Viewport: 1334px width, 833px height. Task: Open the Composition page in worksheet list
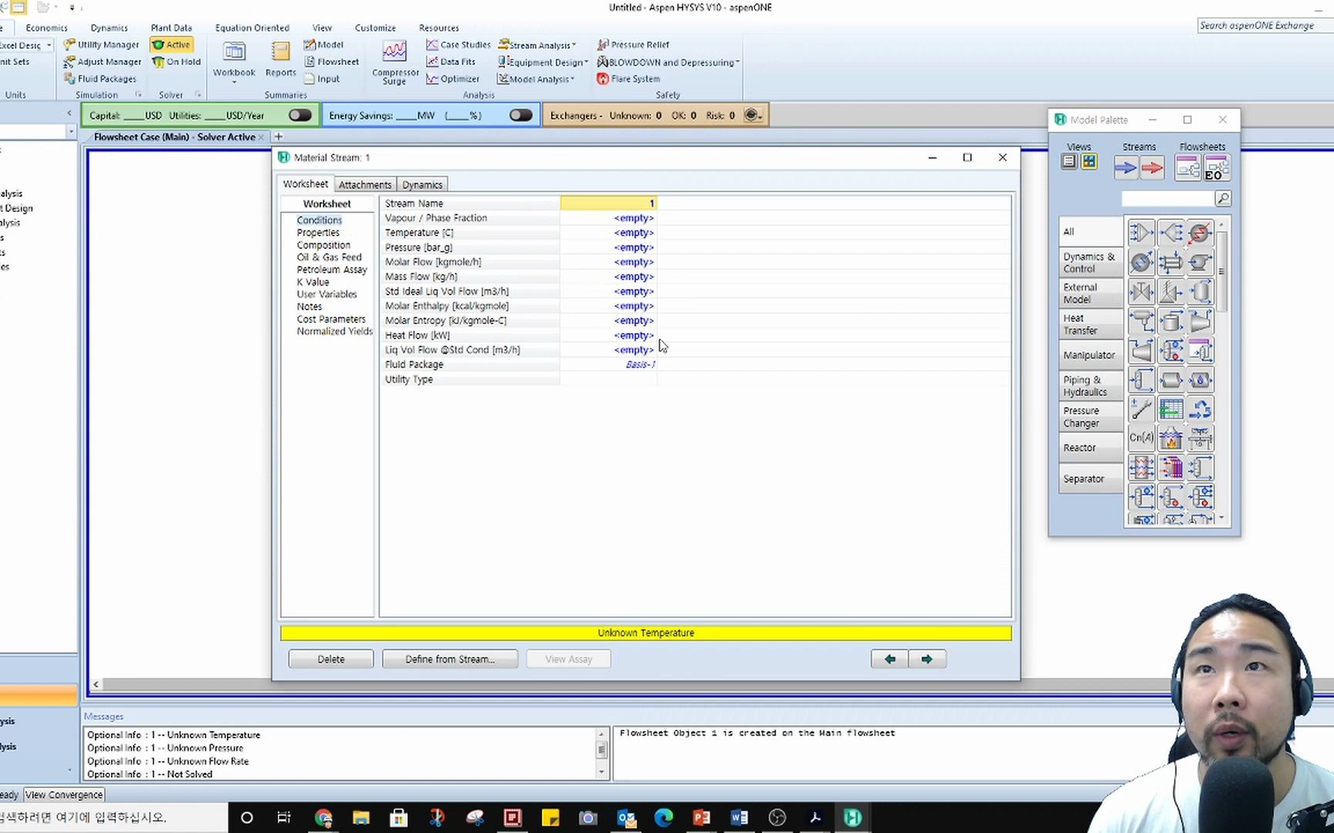323,245
